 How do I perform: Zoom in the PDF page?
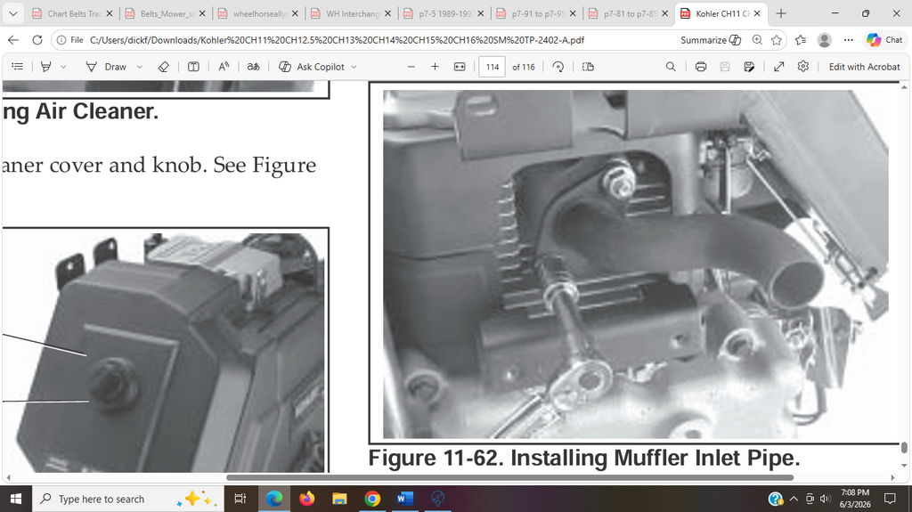435,67
